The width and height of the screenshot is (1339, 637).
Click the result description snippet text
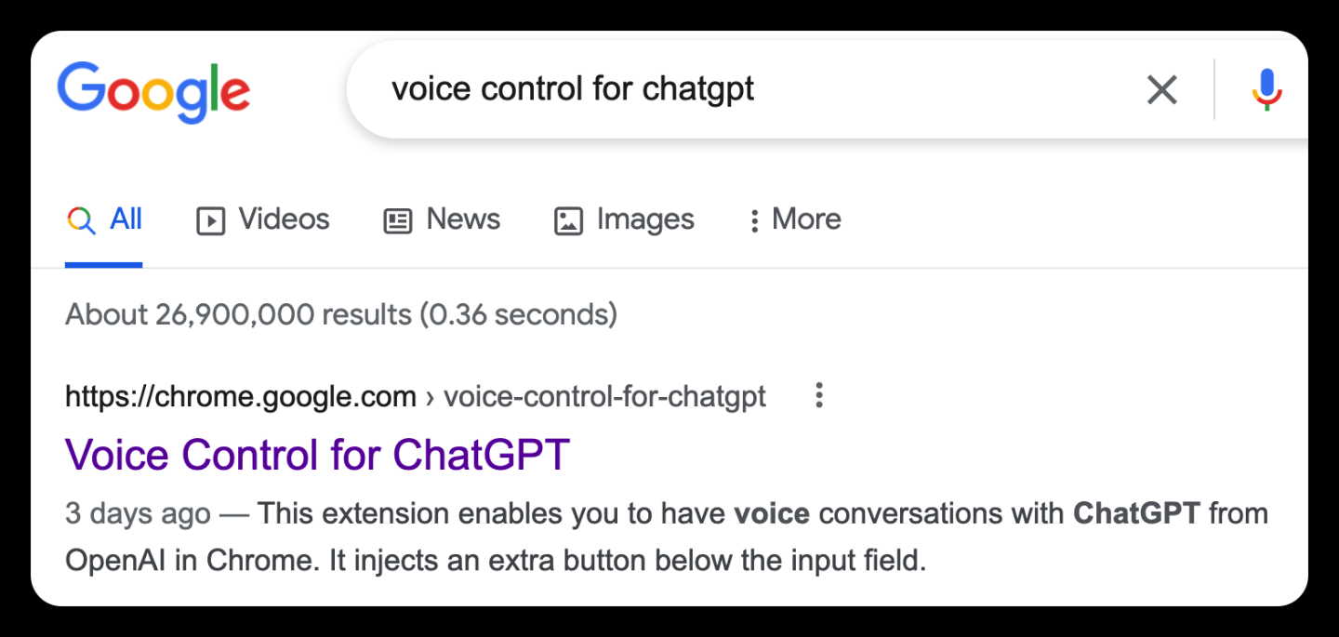tap(667, 537)
